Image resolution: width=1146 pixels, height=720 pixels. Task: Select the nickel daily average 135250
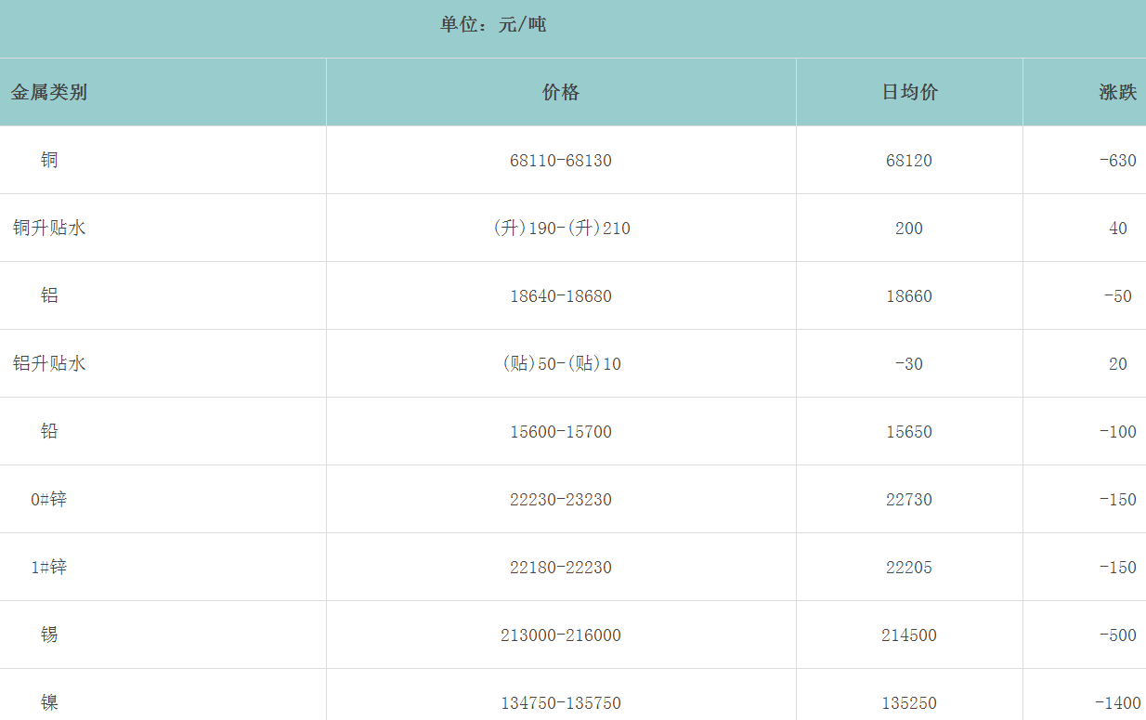click(909, 703)
